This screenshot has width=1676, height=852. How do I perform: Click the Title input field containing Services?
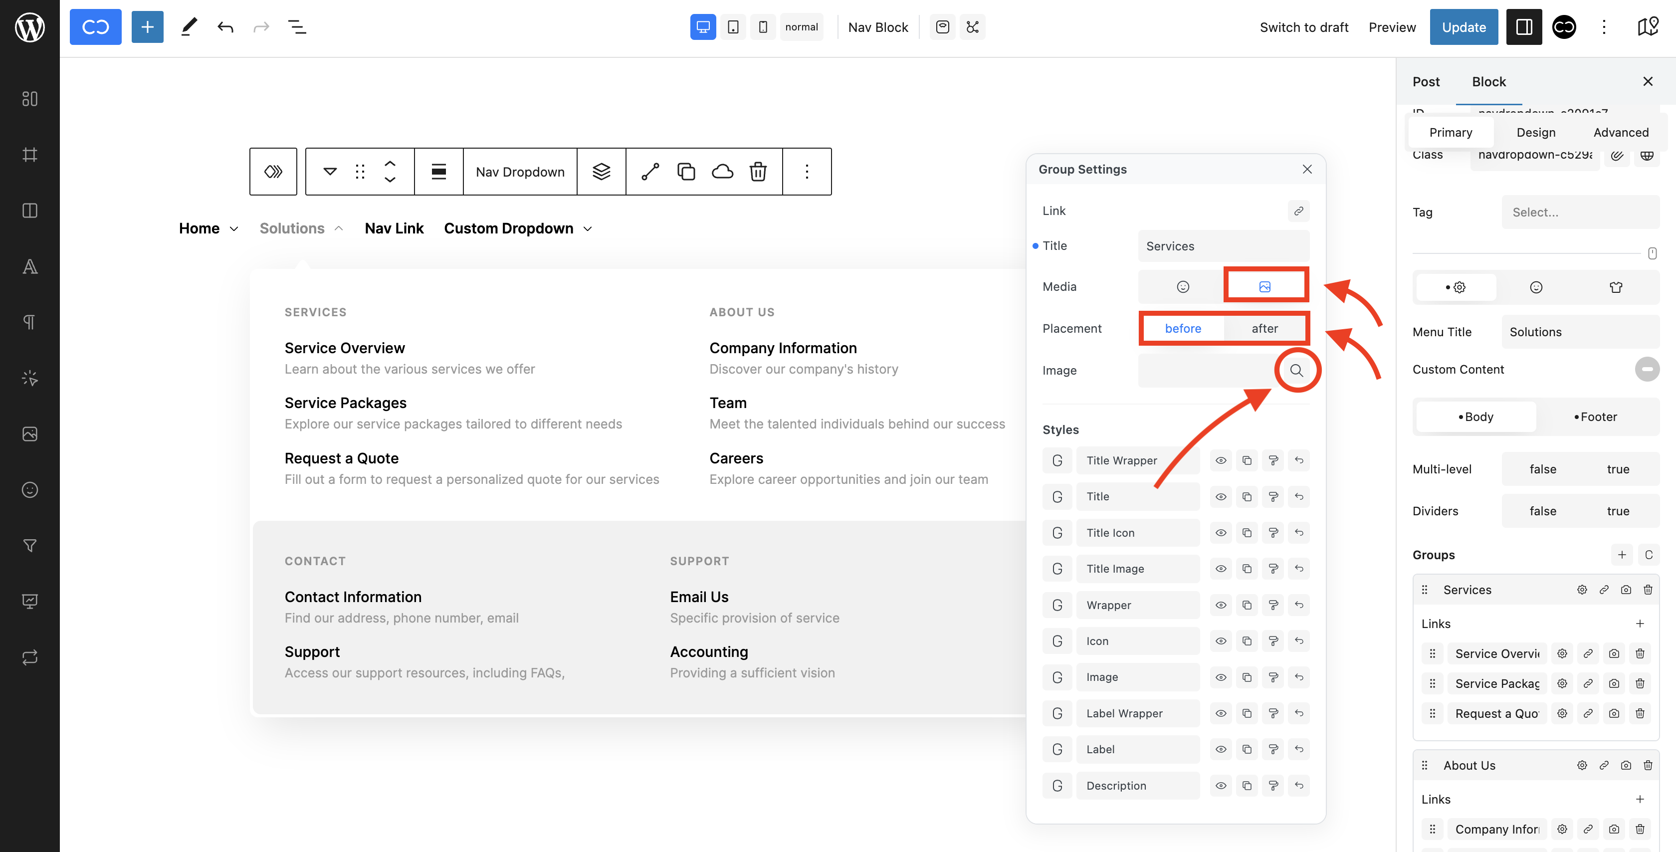tap(1223, 246)
